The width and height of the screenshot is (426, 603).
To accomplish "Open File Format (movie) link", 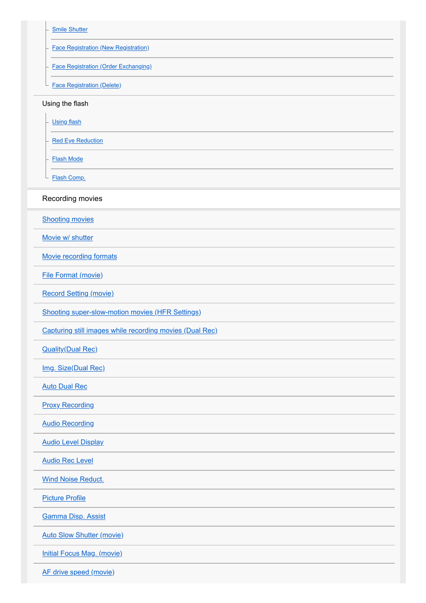I will pyautogui.click(x=72, y=275).
